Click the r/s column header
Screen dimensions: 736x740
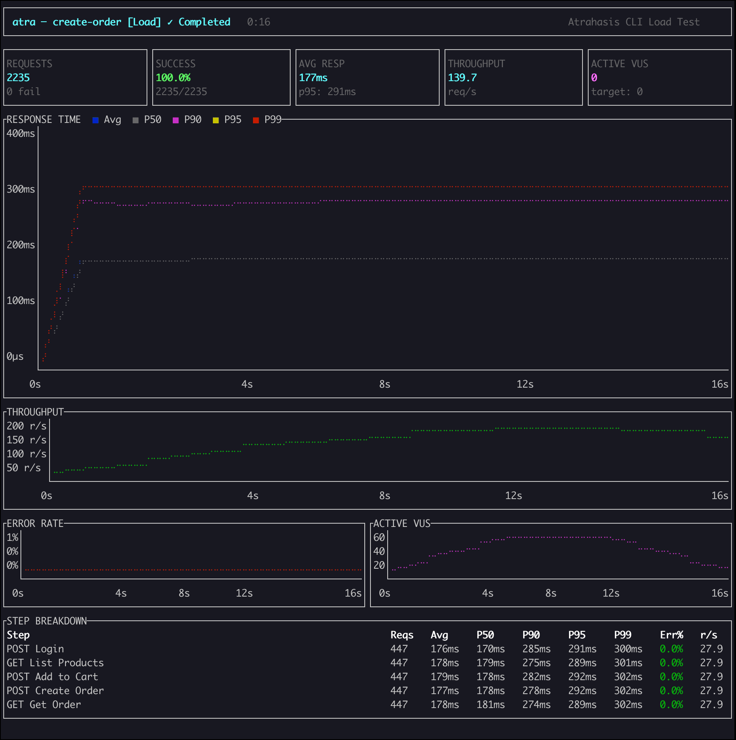coord(709,635)
